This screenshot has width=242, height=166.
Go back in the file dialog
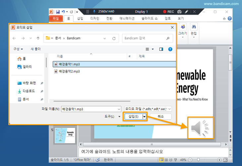[14, 38]
